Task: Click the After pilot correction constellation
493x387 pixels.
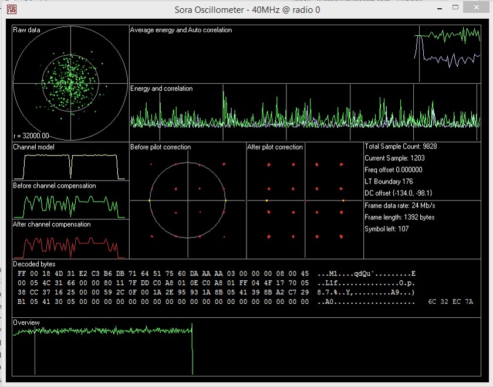Action: [305, 201]
